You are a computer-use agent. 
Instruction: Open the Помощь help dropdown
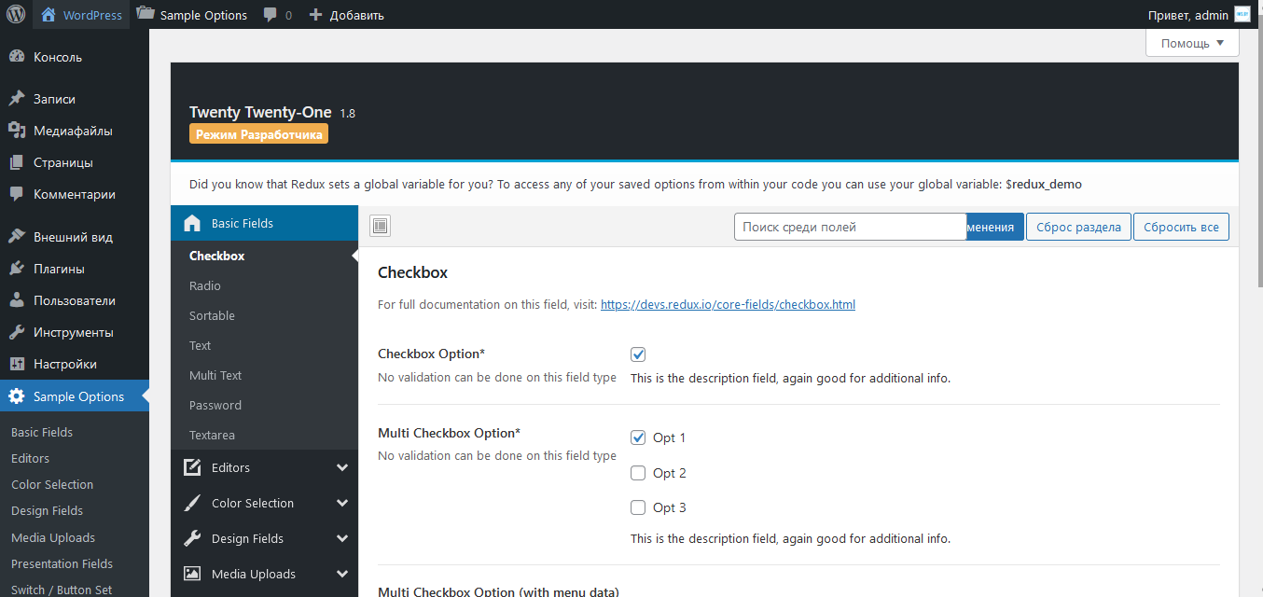click(1192, 43)
